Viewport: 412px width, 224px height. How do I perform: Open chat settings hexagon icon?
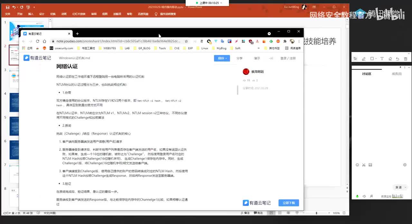(x=405, y=165)
